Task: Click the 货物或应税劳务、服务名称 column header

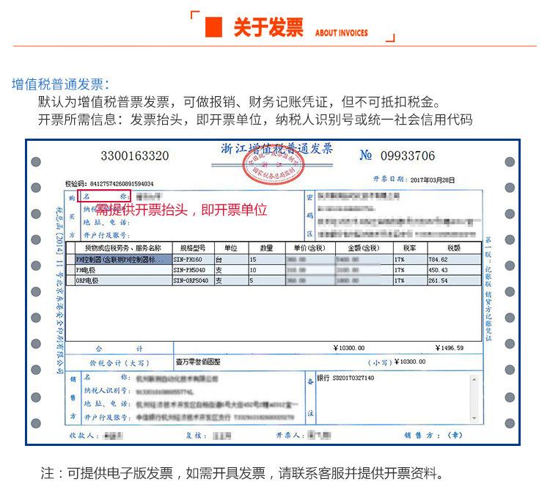Action: (x=122, y=248)
